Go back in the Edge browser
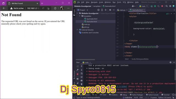Image resolution: width=176 pixels, height=99 pixels. [x=4, y=8]
